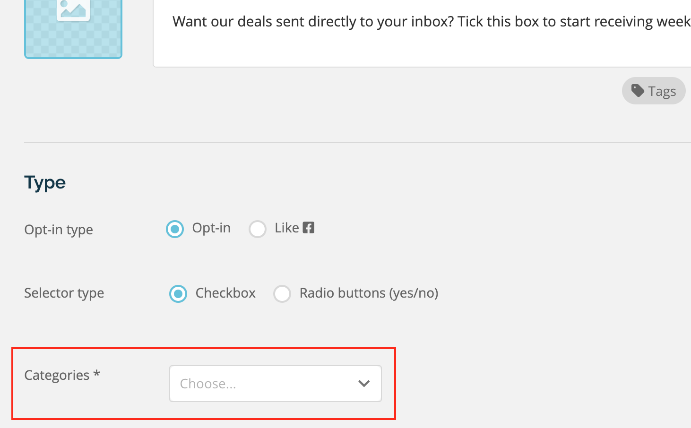Image resolution: width=691 pixels, height=428 pixels.
Task: Click the Categories * field label
Action: pos(62,375)
